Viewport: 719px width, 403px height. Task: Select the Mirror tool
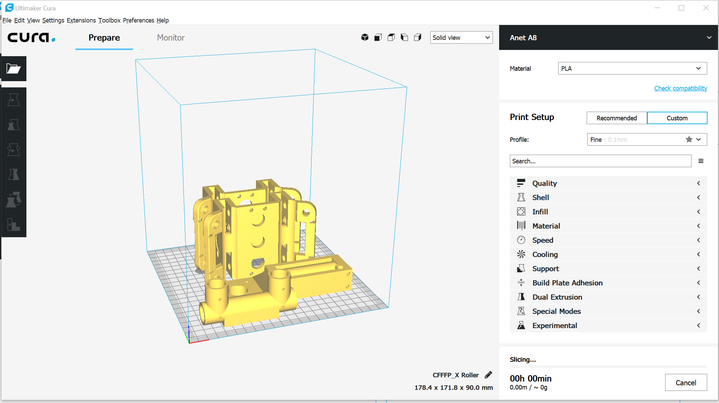[13, 174]
